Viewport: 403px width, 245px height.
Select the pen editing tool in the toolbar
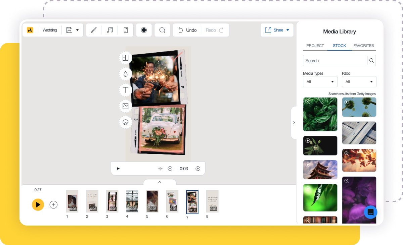tap(93, 30)
